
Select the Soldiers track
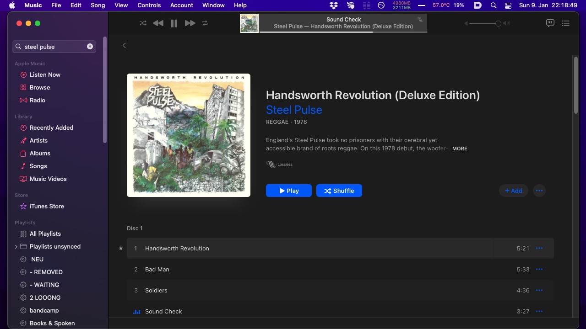(340, 290)
